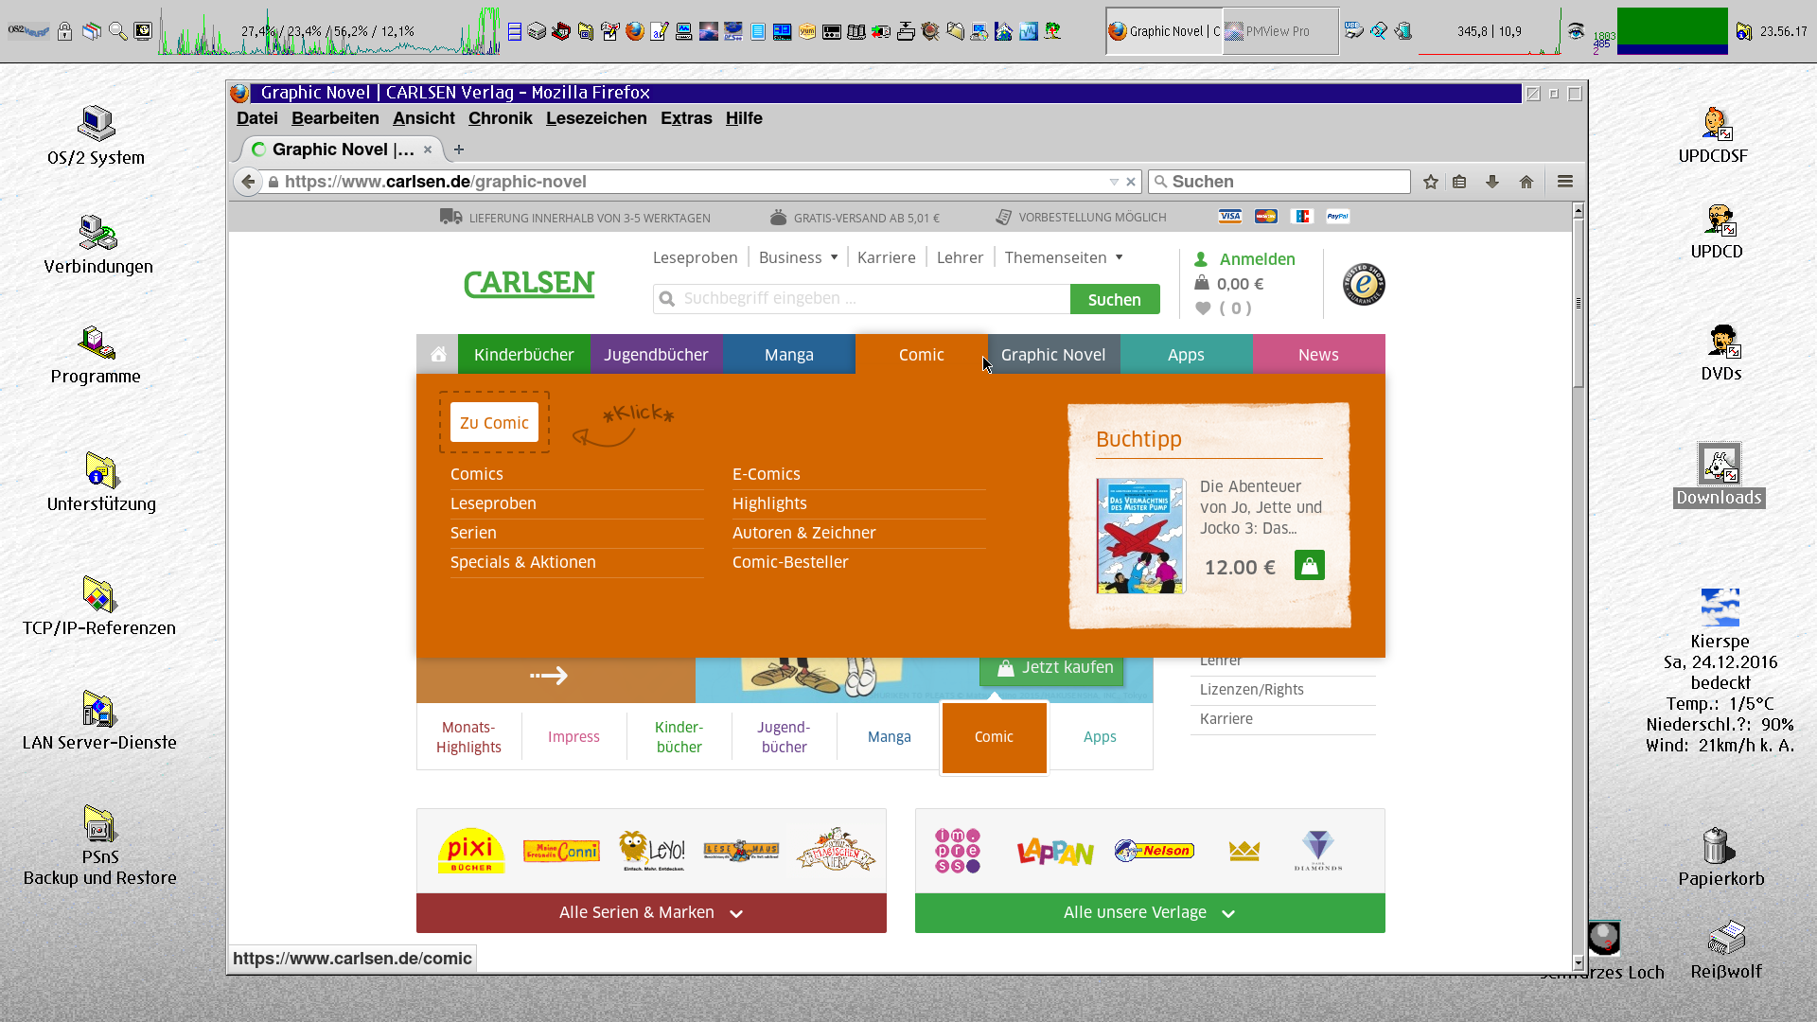Open the Firefox hamburger menu

point(1565,182)
